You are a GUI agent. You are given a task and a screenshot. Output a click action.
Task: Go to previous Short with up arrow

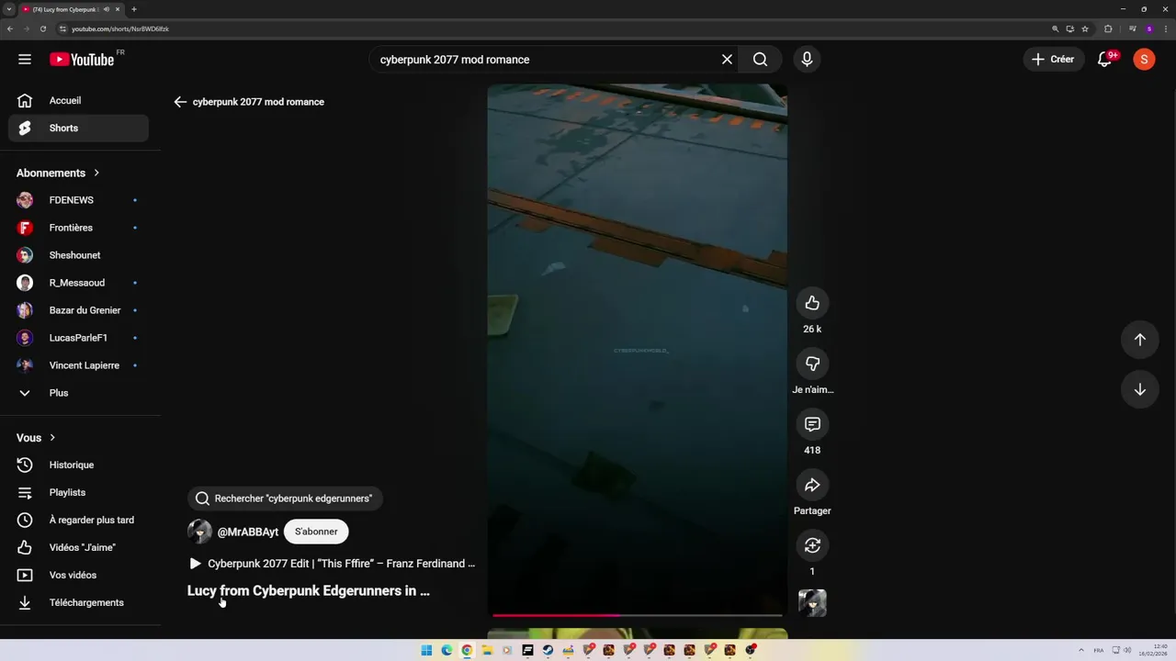1139,340
